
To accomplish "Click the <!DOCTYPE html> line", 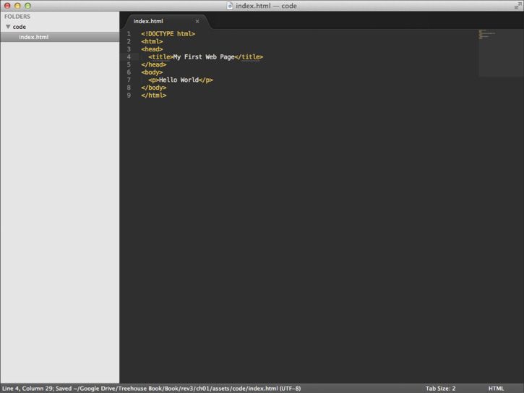I will [168, 34].
